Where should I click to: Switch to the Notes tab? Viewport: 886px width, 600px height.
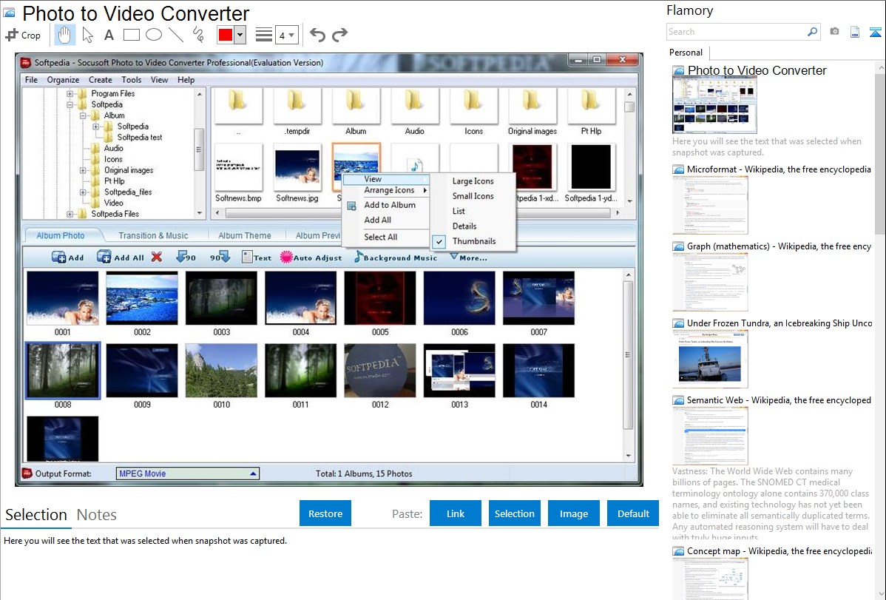point(97,515)
